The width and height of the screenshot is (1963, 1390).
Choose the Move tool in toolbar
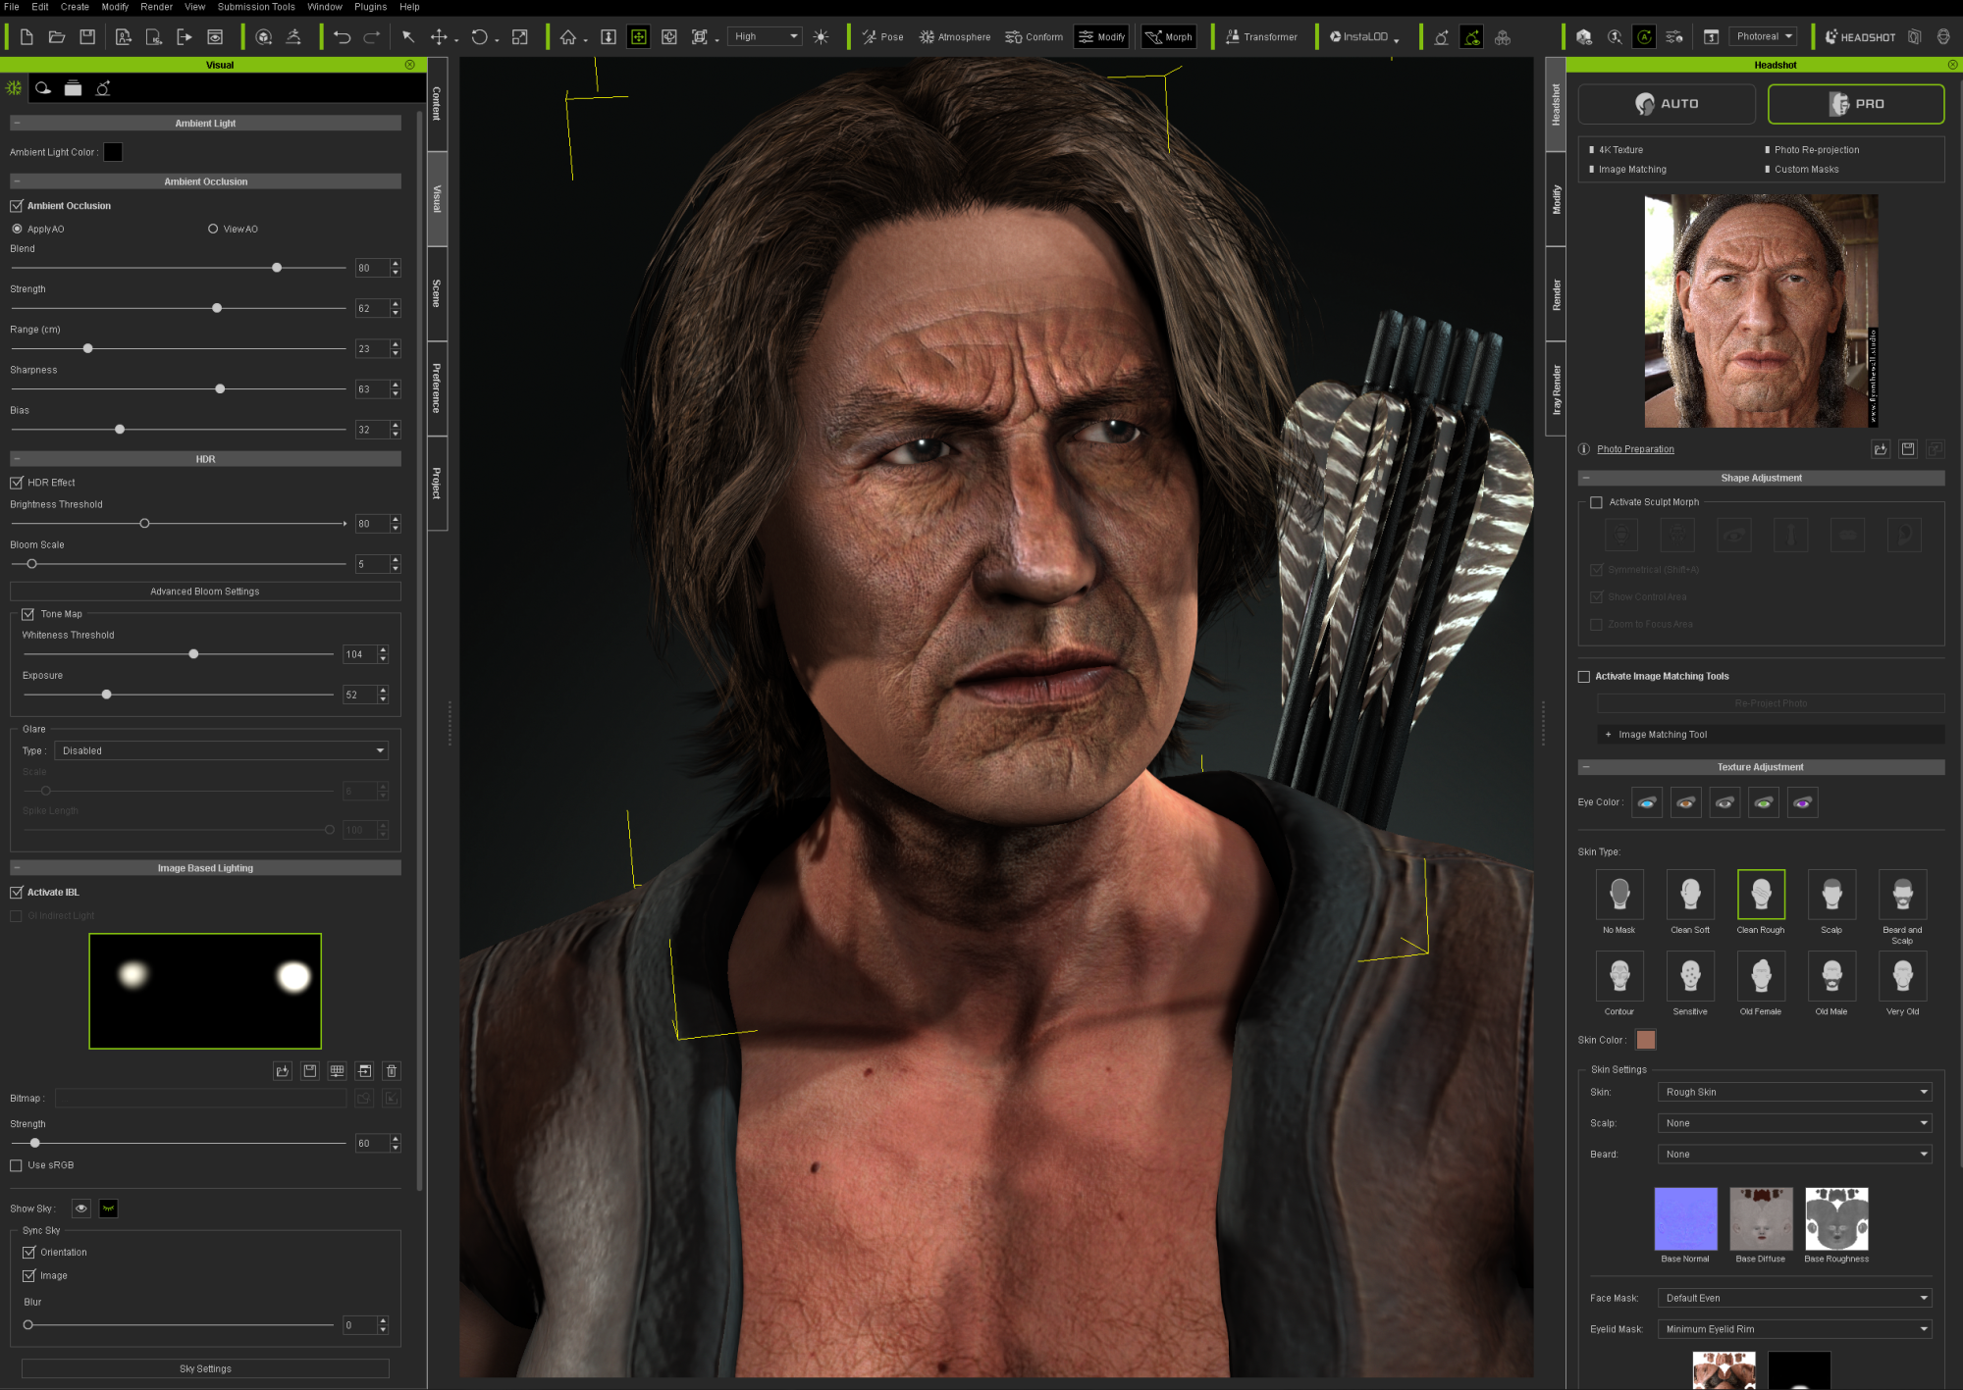click(x=439, y=37)
